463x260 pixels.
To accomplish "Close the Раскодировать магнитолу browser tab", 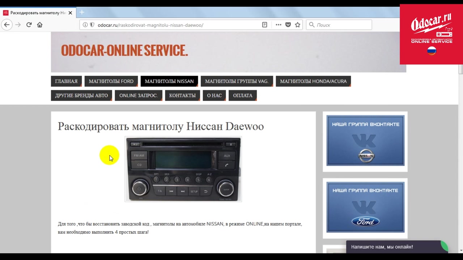I will tap(70, 13).
